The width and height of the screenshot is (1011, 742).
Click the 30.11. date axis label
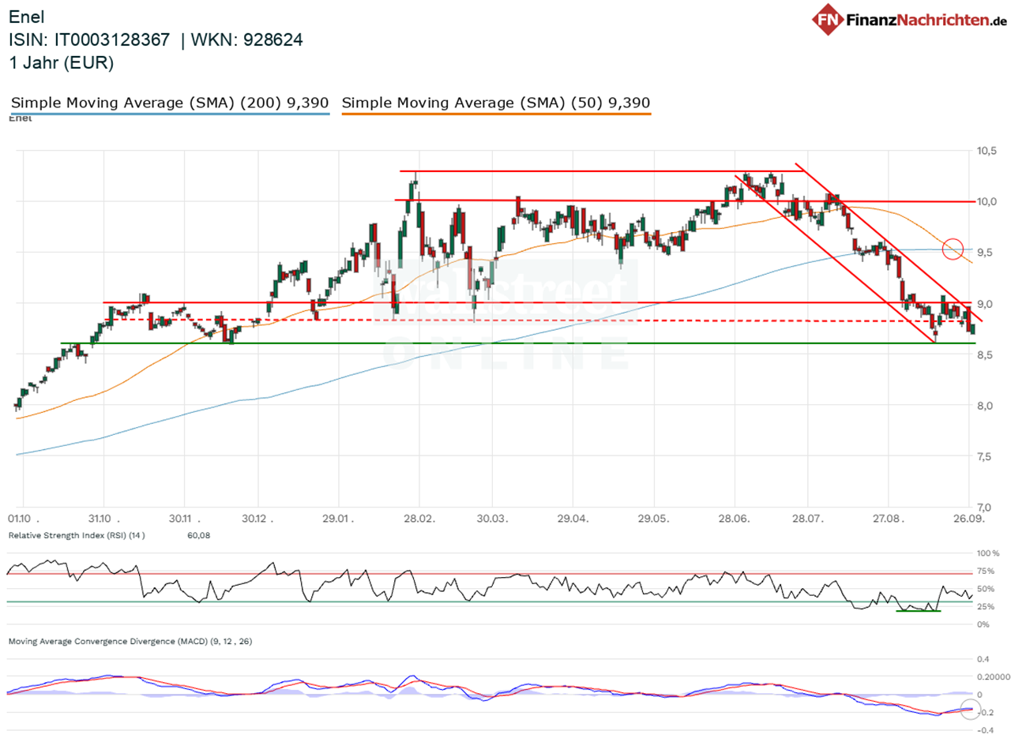pos(185,519)
